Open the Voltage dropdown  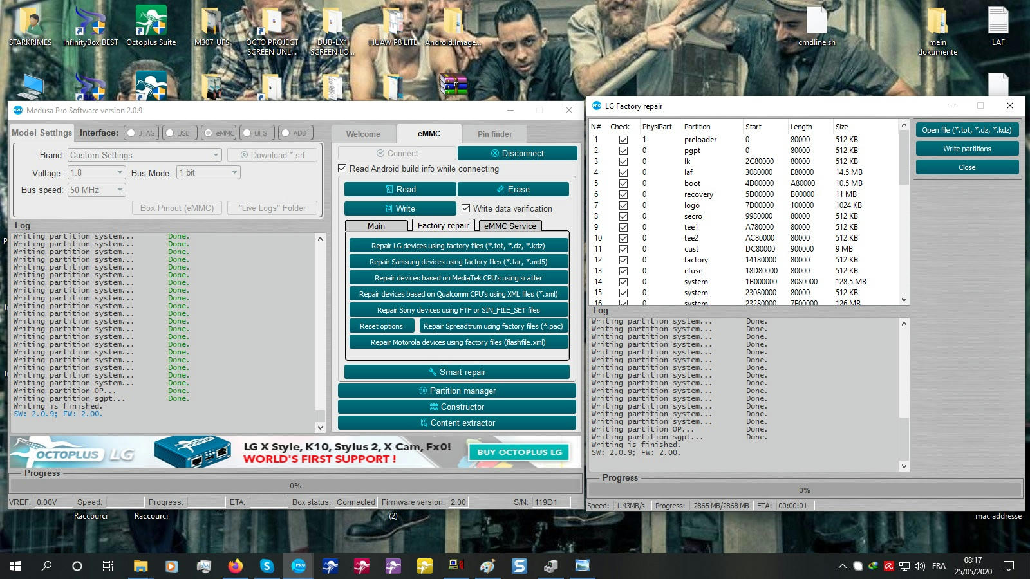[x=120, y=172]
